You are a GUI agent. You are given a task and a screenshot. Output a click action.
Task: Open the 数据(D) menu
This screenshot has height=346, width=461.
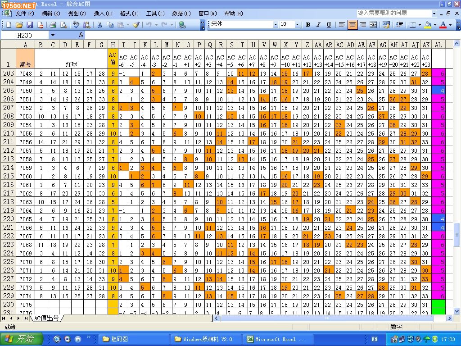pyautogui.click(x=181, y=13)
